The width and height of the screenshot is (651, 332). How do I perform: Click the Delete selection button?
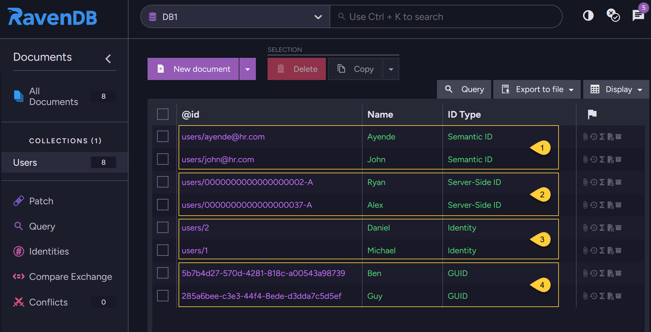click(x=297, y=69)
